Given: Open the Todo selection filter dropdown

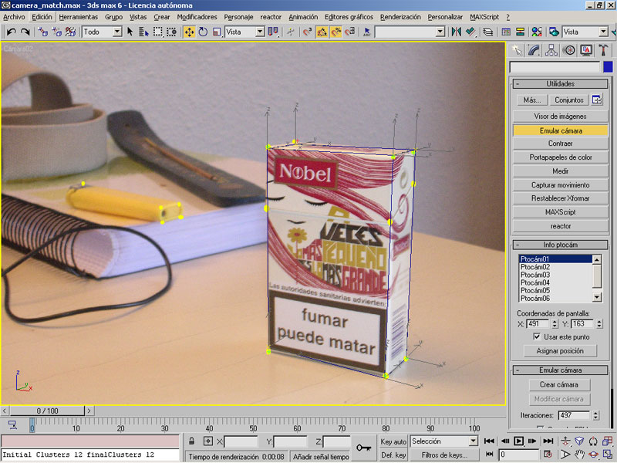Looking at the screenshot, I should 117,32.
